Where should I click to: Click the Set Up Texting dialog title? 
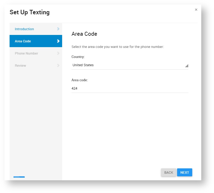coord(29,12)
